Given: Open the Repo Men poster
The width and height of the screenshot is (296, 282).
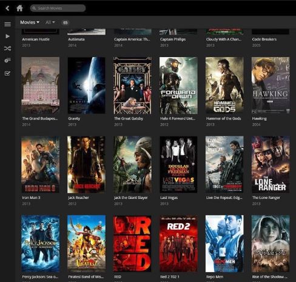Looking at the screenshot, I should pos(224,244).
